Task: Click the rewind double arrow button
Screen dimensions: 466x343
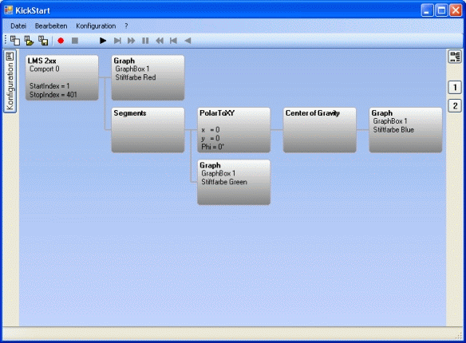Action: pyautogui.click(x=160, y=41)
